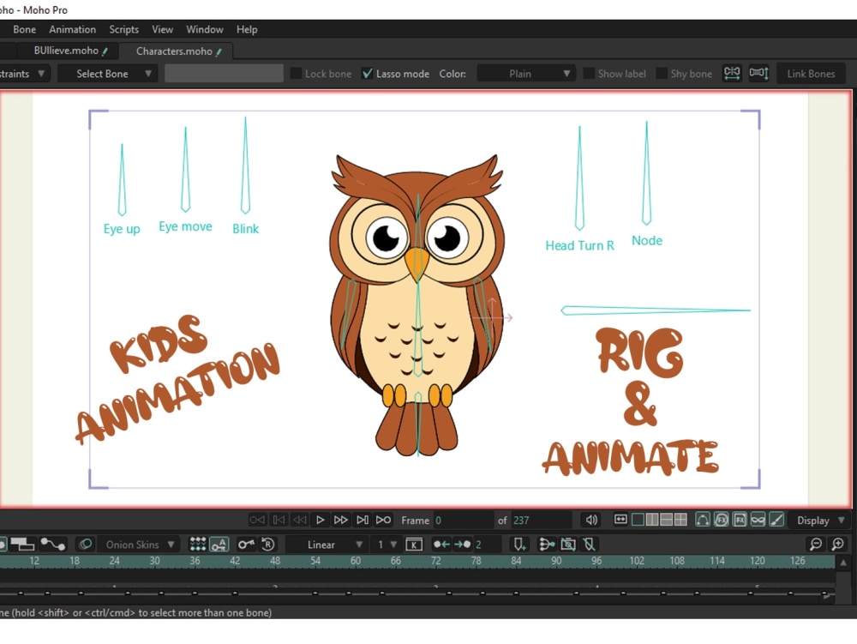
Task: Click the keyframe dots grid icon
Action: coord(197,544)
